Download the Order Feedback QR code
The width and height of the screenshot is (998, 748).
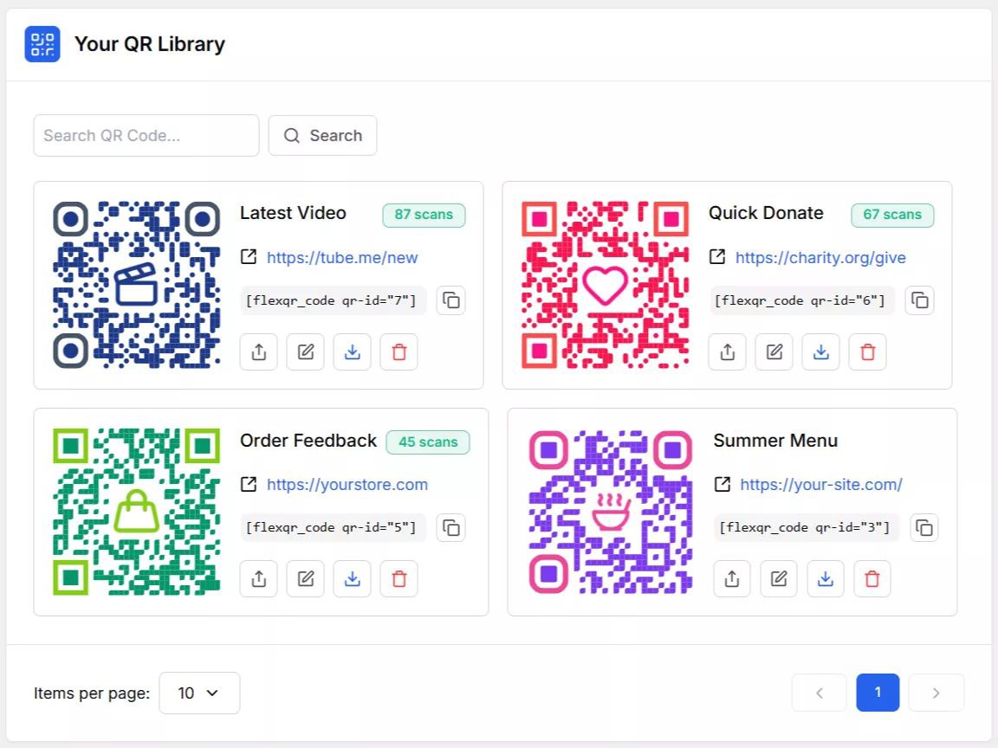352,579
